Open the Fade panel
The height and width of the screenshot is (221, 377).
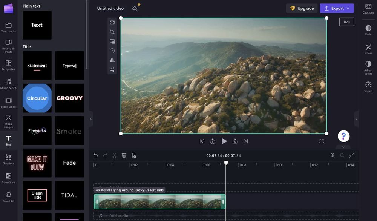(368, 30)
